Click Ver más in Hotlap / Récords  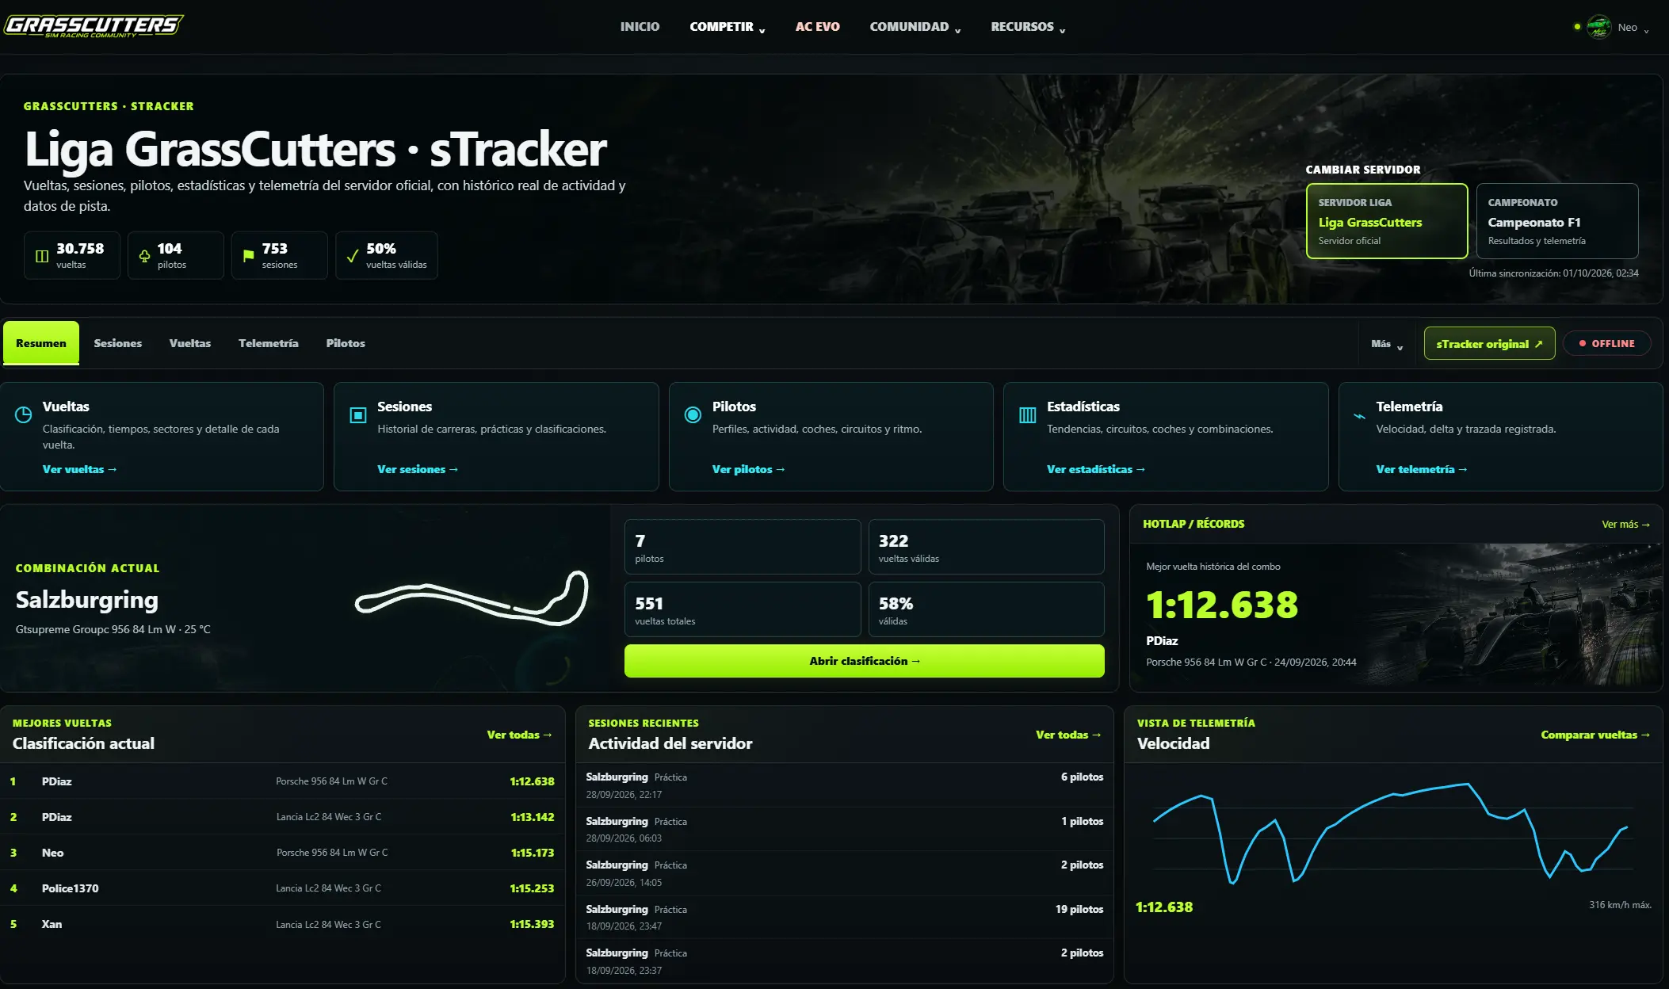1625,524
